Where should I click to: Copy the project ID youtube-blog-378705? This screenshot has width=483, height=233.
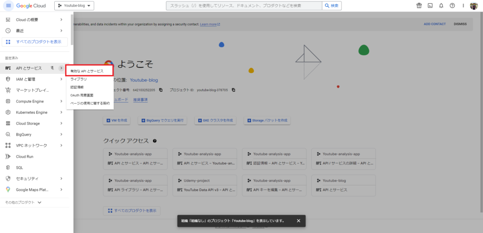point(233,90)
